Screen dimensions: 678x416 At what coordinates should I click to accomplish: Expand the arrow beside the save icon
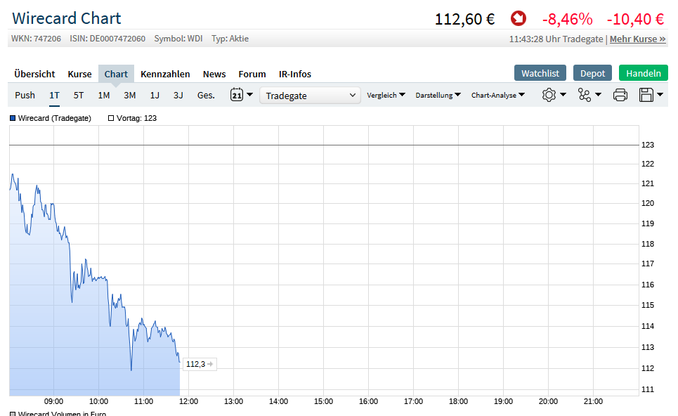660,94
